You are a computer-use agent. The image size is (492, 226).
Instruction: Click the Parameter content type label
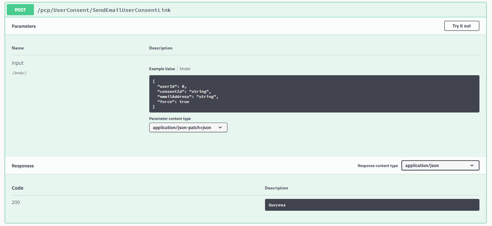coord(170,119)
